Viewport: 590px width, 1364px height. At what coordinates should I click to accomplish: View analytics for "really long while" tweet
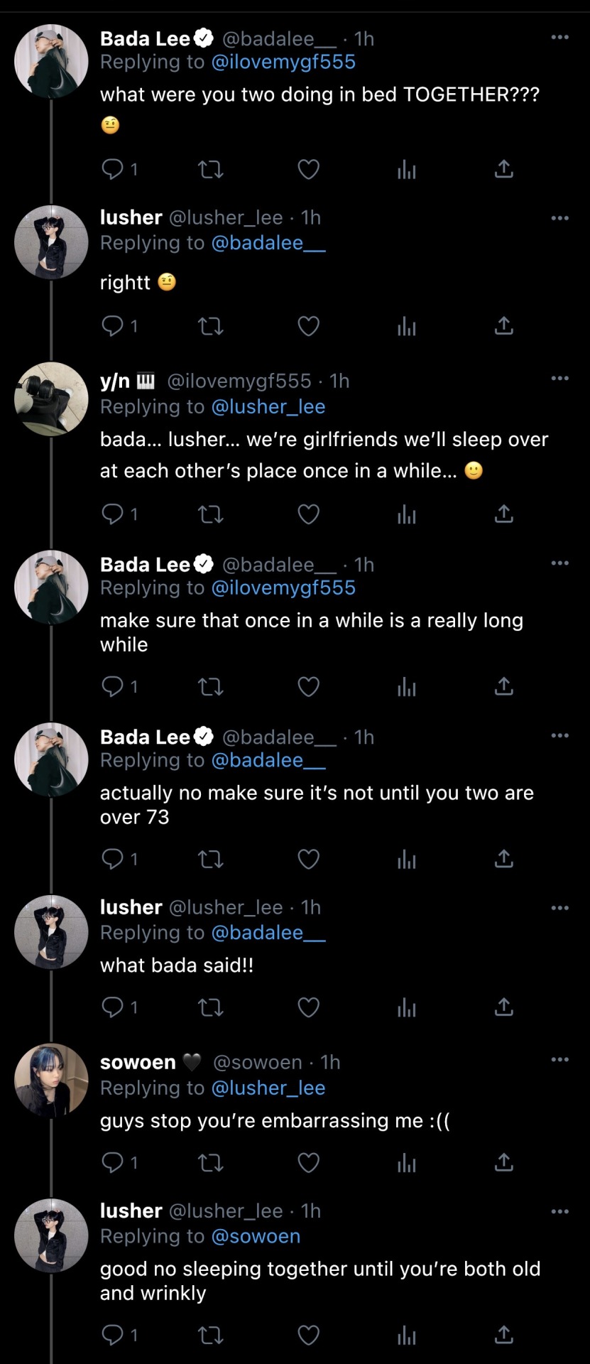[406, 686]
